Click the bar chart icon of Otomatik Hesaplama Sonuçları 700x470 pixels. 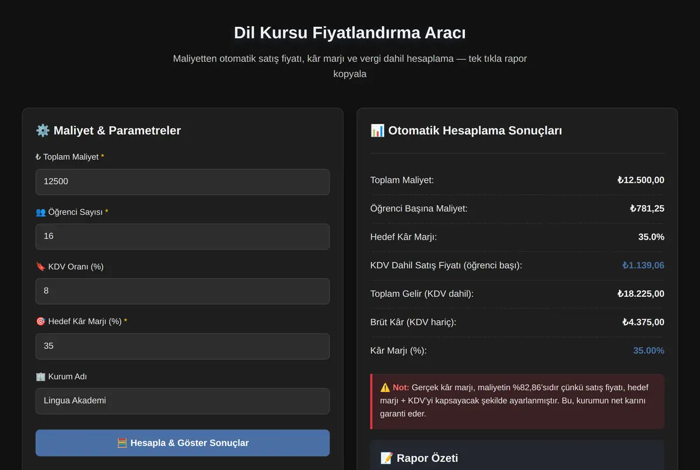pos(377,131)
